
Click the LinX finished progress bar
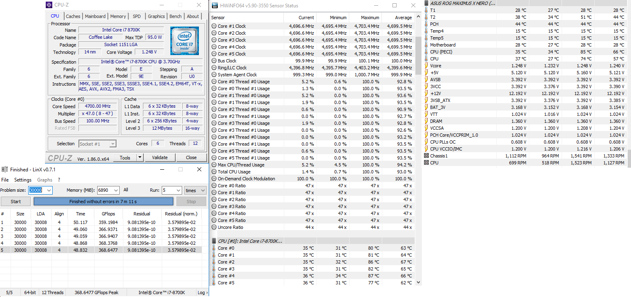[103, 202]
